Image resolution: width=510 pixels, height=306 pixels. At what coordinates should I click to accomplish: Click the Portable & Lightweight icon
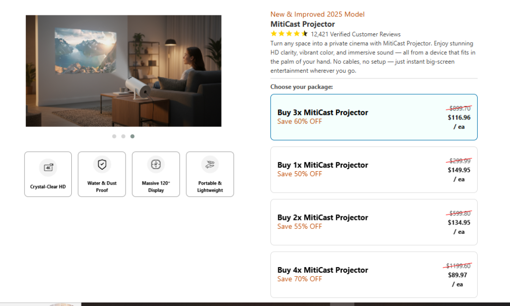[x=210, y=164]
